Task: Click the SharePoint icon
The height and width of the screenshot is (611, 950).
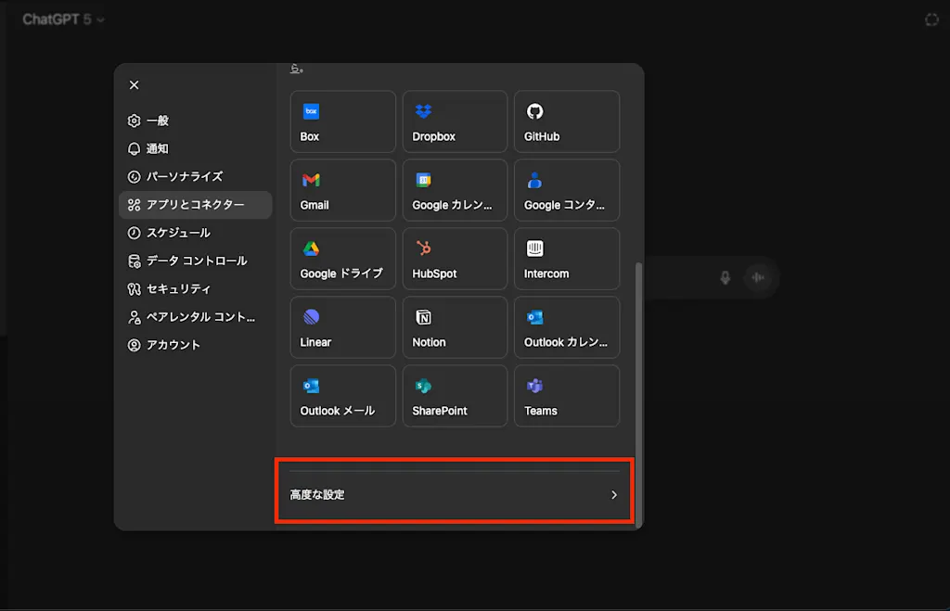Action: (x=423, y=385)
